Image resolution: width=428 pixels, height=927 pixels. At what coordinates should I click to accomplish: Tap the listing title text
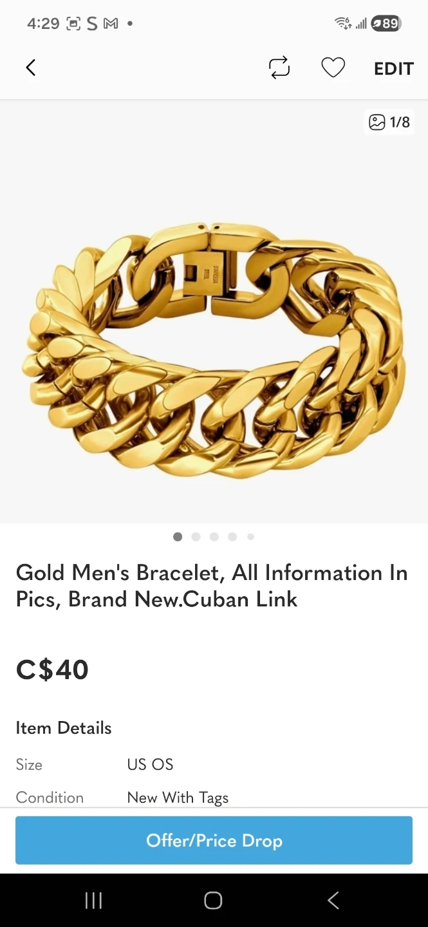click(x=212, y=586)
